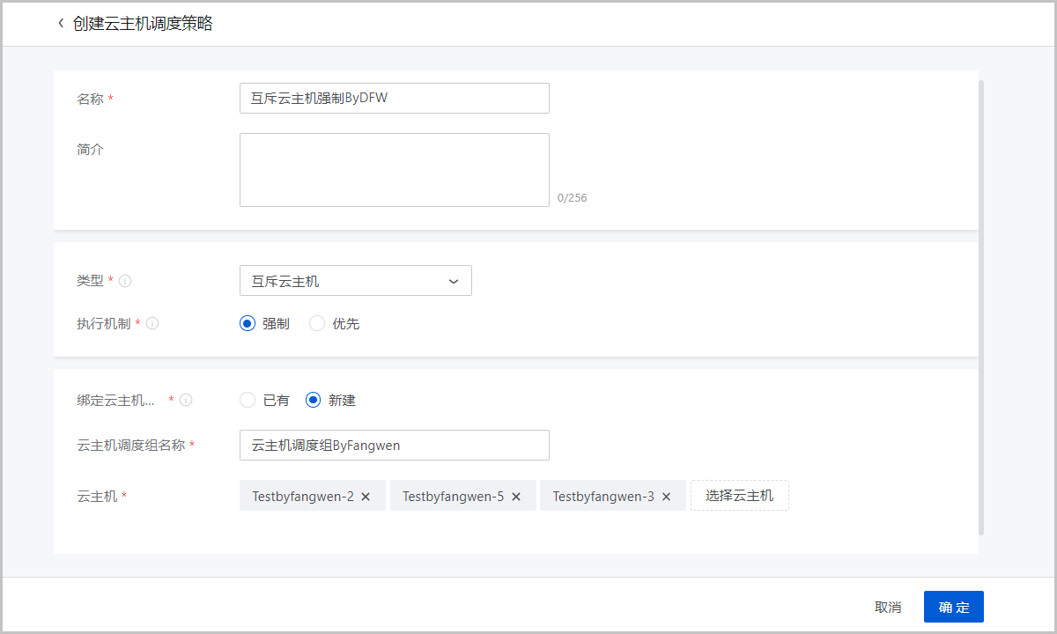Click the 云主机调度组名称 input field

tap(394, 446)
